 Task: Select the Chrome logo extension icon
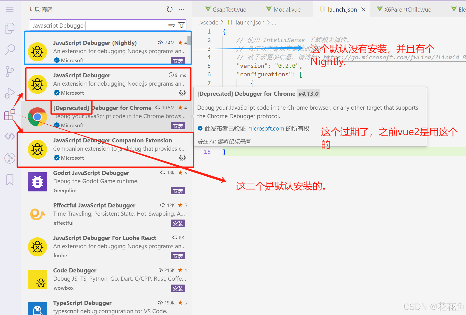click(37, 117)
